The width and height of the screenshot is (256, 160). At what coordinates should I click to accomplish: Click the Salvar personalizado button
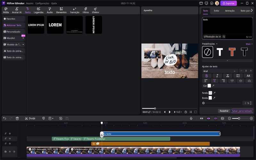(242, 111)
